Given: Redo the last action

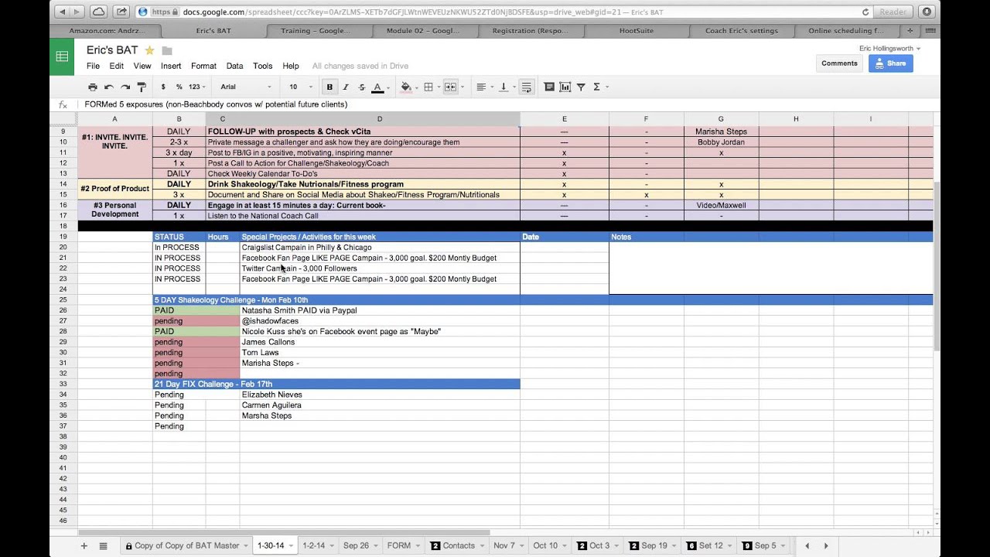Looking at the screenshot, I should (x=125, y=87).
